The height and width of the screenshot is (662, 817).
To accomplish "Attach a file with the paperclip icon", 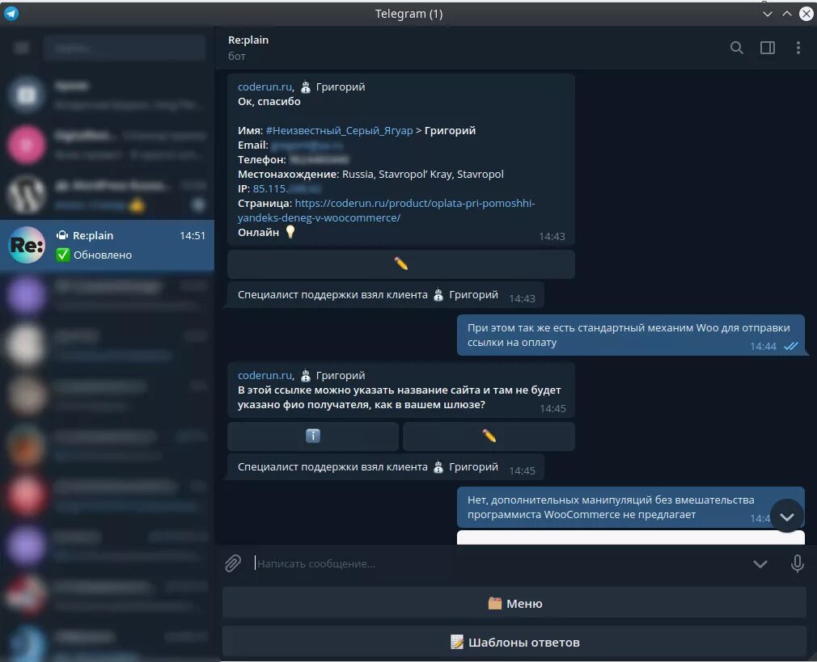I will point(233,563).
